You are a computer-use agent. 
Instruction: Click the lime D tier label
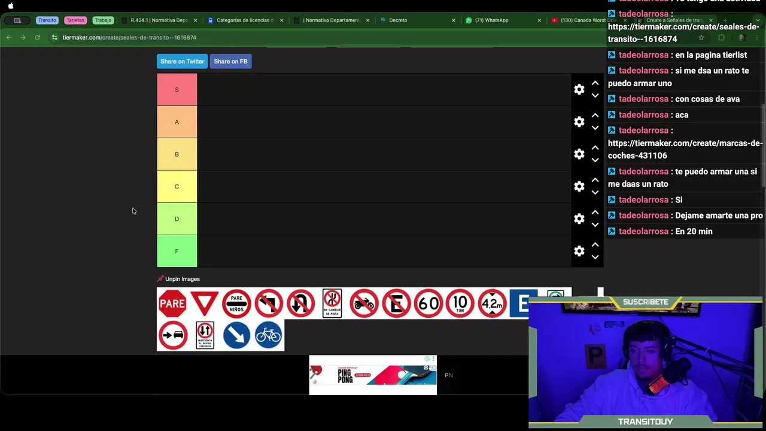point(177,218)
